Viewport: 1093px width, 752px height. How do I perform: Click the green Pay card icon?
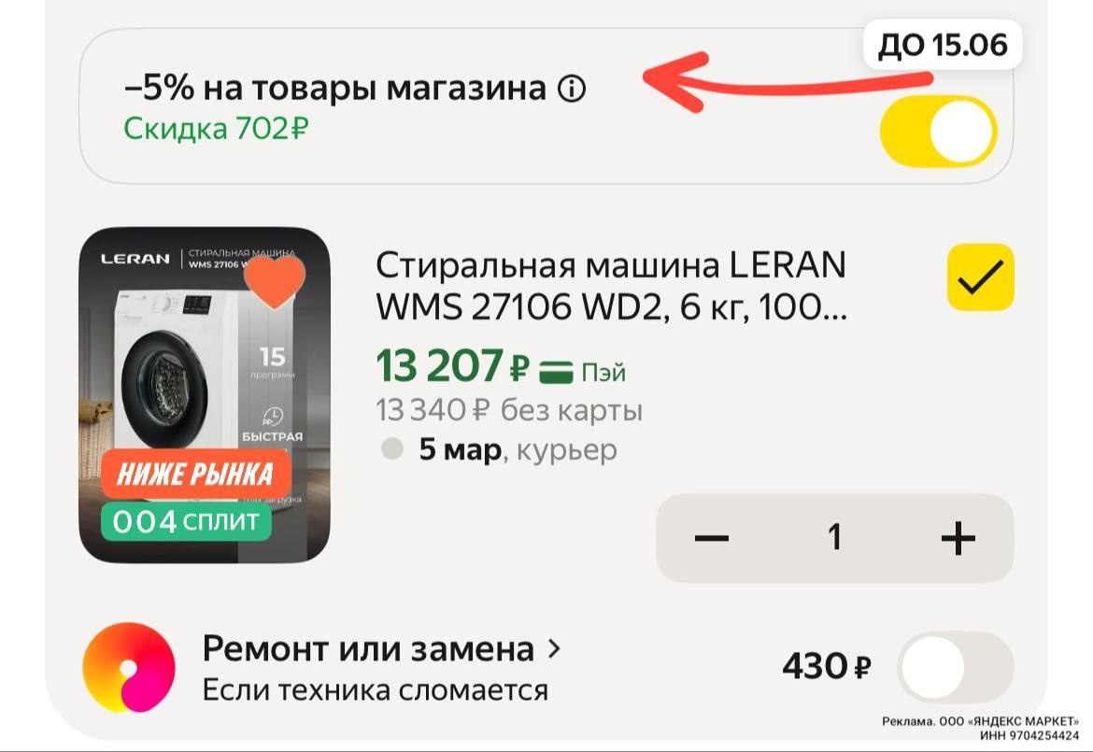(556, 372)
